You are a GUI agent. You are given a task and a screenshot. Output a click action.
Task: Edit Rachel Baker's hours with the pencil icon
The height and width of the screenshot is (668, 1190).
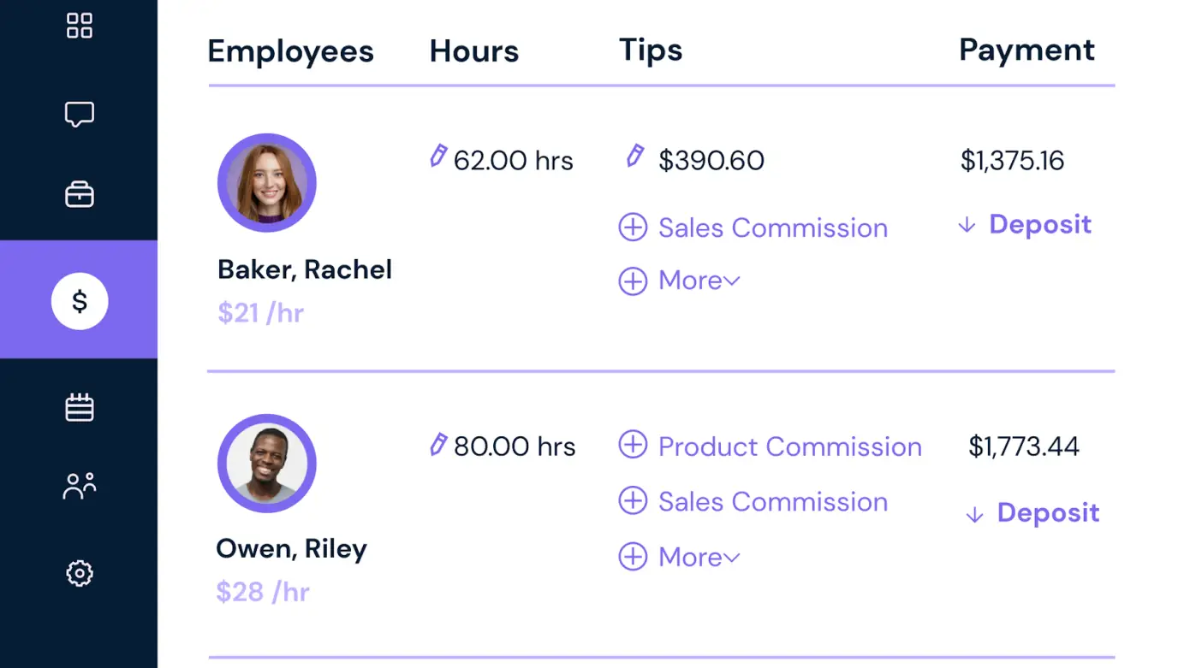(x=439, y=157)
